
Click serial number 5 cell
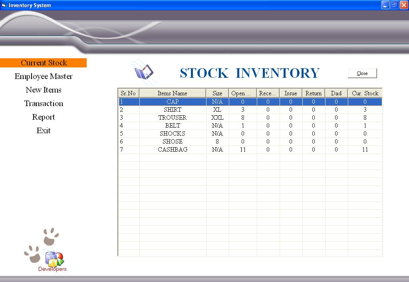point(129,134)
